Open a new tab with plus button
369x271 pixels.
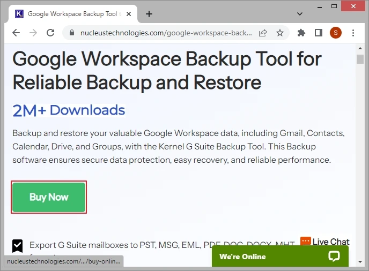click(149, 14)
